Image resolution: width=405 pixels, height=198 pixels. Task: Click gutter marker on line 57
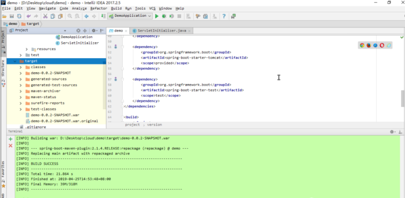(x=115, y=79)
